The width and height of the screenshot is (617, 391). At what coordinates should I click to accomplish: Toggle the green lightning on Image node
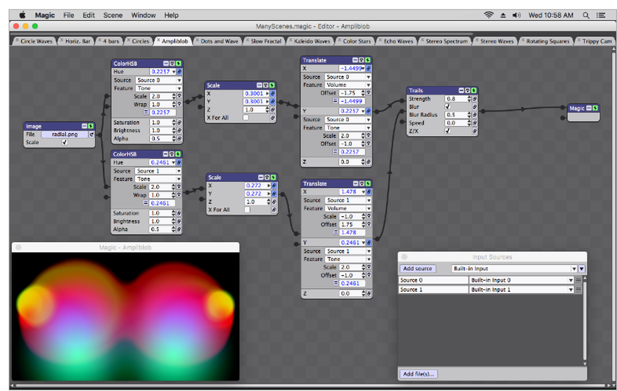click(91, 126)
